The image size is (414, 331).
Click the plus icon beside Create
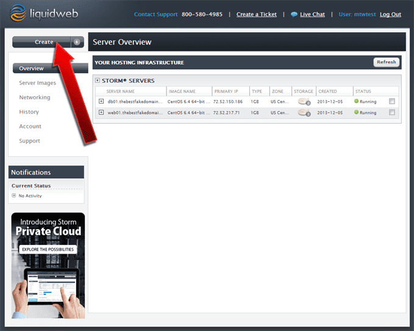click(77, 42)
